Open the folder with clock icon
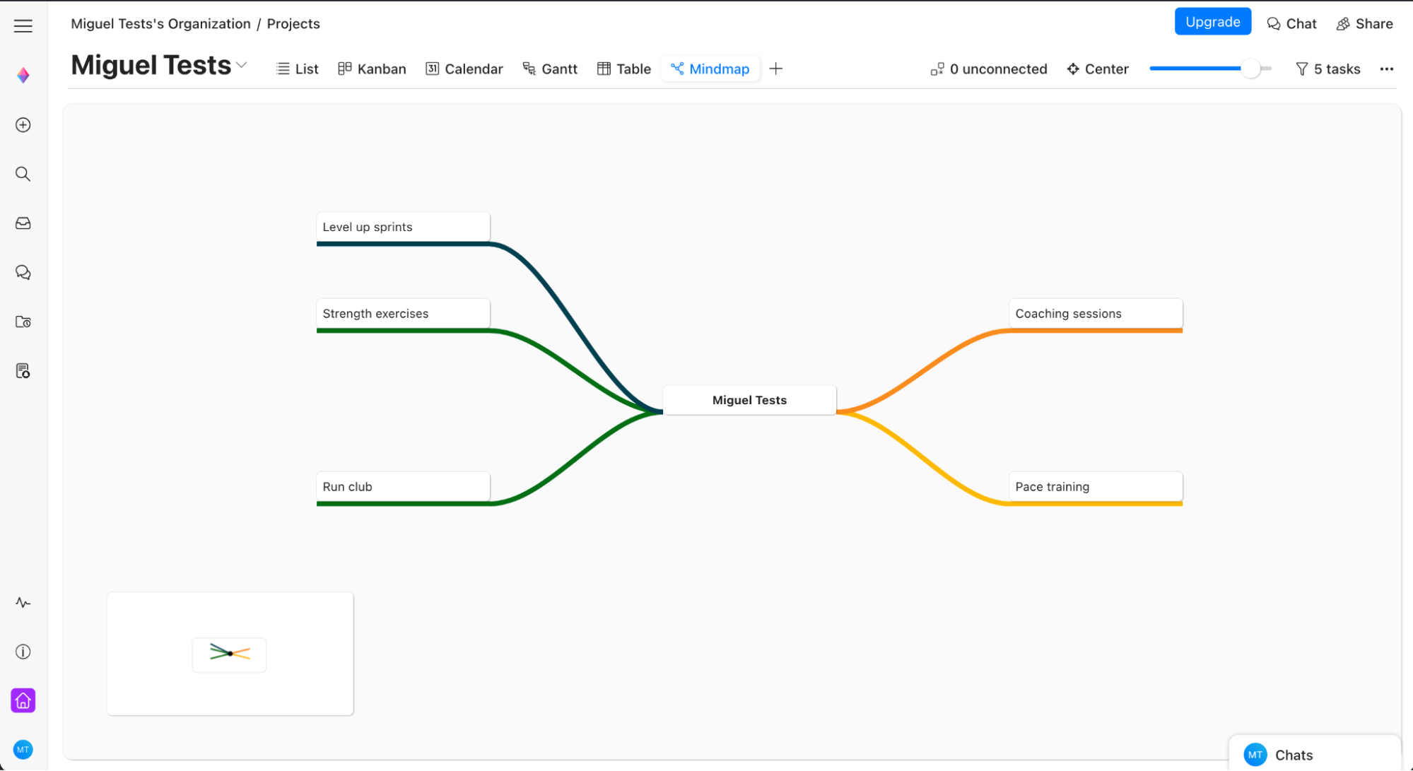The height and width of the screenshot is (771, 1413). point(23,322)
